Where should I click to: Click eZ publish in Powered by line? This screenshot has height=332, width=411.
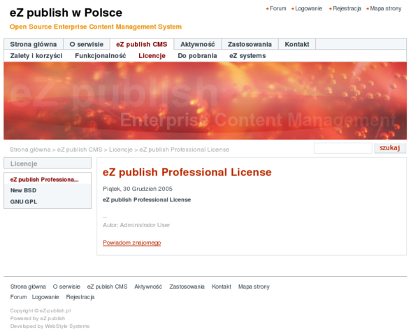tap(52, 319)
